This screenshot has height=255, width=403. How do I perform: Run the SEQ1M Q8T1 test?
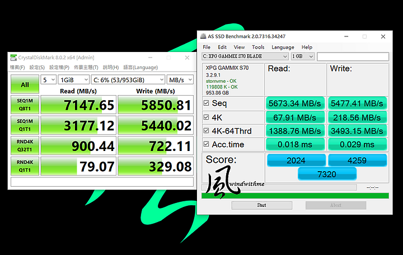coord(25,105)
